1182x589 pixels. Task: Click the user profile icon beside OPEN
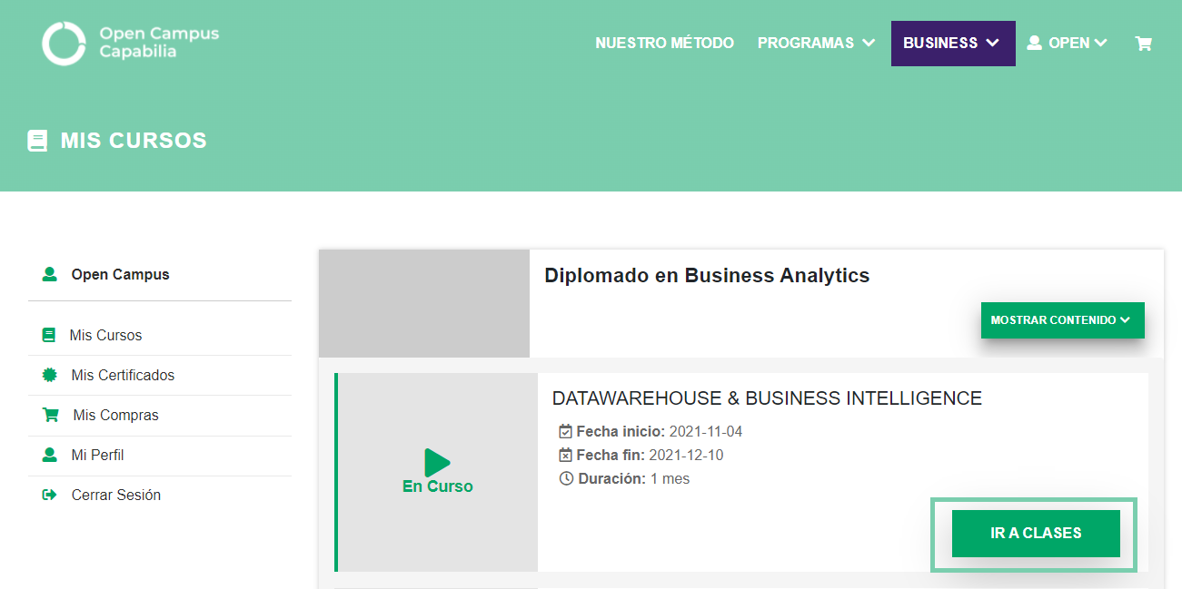1034,43
